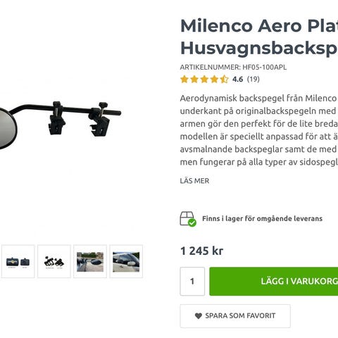This screenshot has width=338, height=338.
Task: Select thumbnail showing two mirror models
Action: tap(18, 261)
